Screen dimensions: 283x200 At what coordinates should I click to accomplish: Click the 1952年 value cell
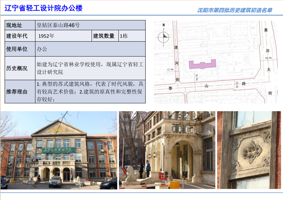point(63,36)
